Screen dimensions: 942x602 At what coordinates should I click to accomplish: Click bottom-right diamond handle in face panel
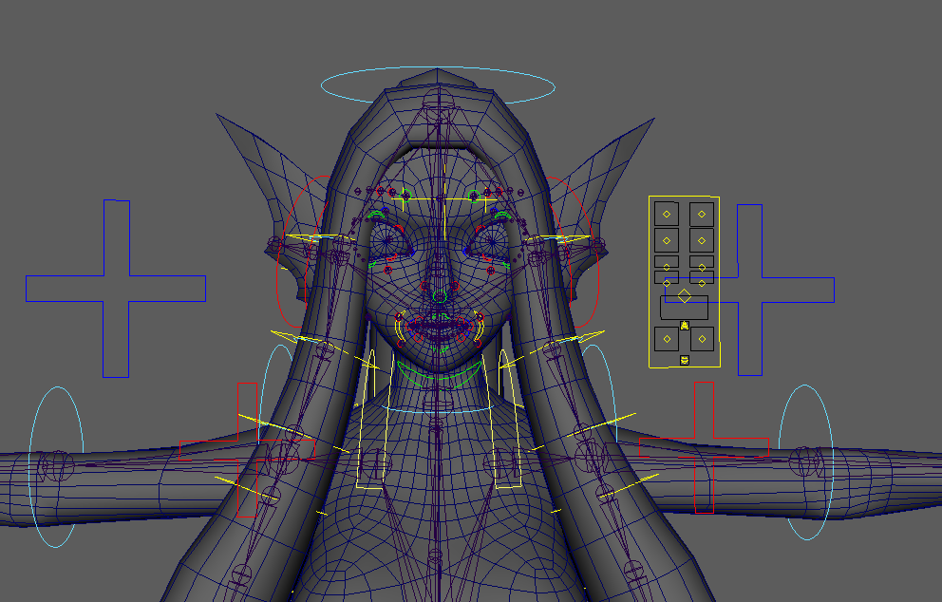(x=702, y=339)
